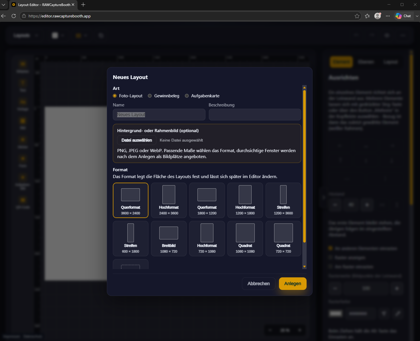Select the Layout-Editor – RAWCaptureBooth tab

43,5
